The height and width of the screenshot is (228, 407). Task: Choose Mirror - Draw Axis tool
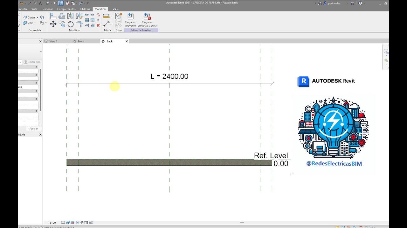pyautogui.click(x=79, y=16)
